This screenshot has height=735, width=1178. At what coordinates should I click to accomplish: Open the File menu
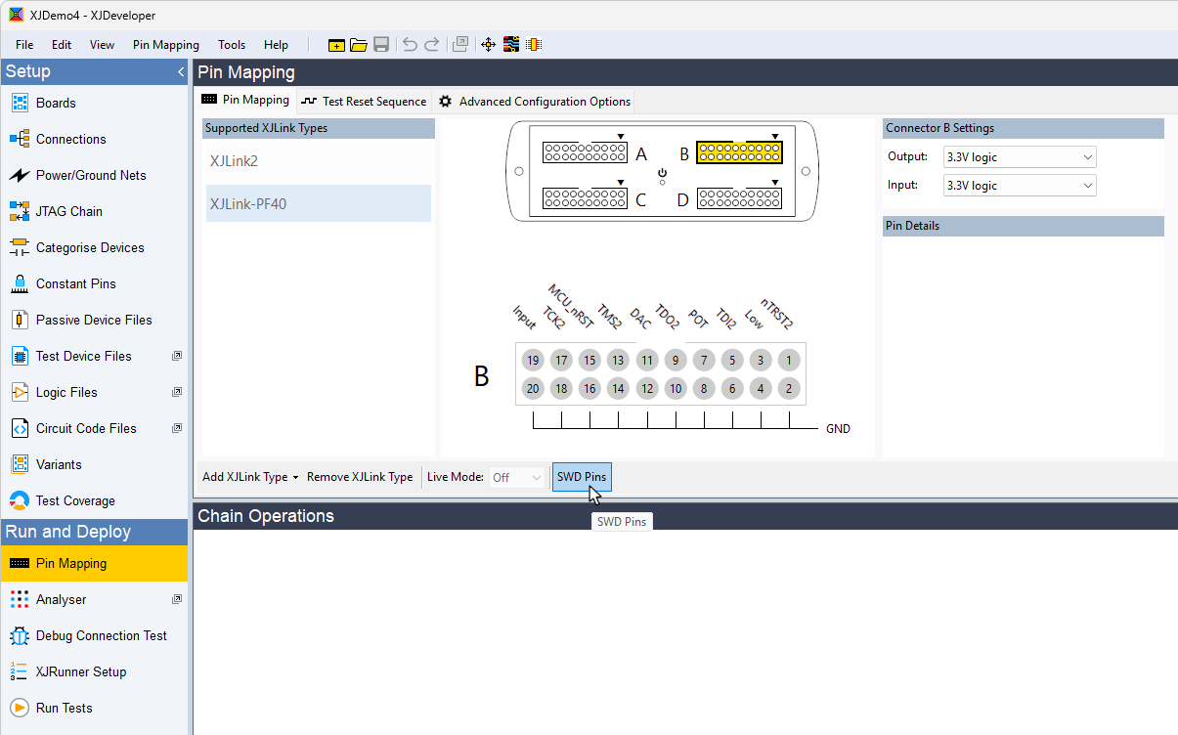tap(24, 45)
